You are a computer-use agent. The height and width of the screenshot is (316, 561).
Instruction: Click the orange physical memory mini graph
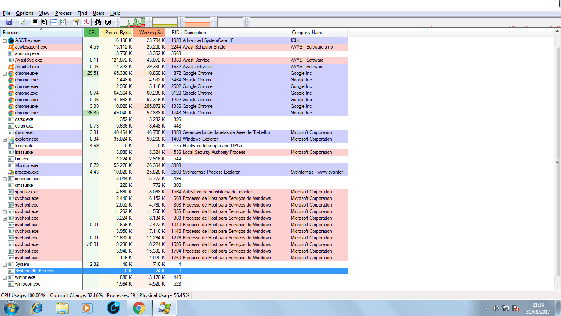(198, 22)
